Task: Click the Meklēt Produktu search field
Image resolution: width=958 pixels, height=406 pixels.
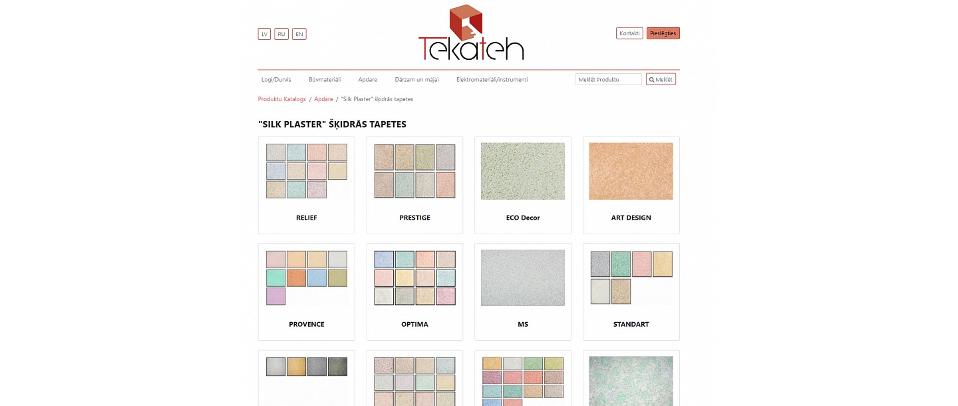Action: pyautogui.click(x=607, y=79)
